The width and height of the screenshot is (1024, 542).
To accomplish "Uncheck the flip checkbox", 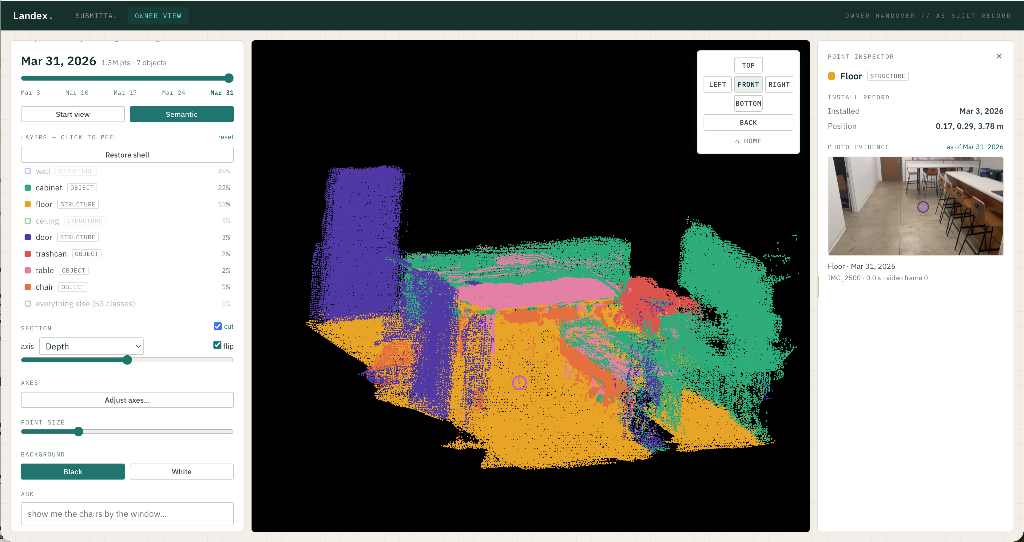I will [217, 345].
